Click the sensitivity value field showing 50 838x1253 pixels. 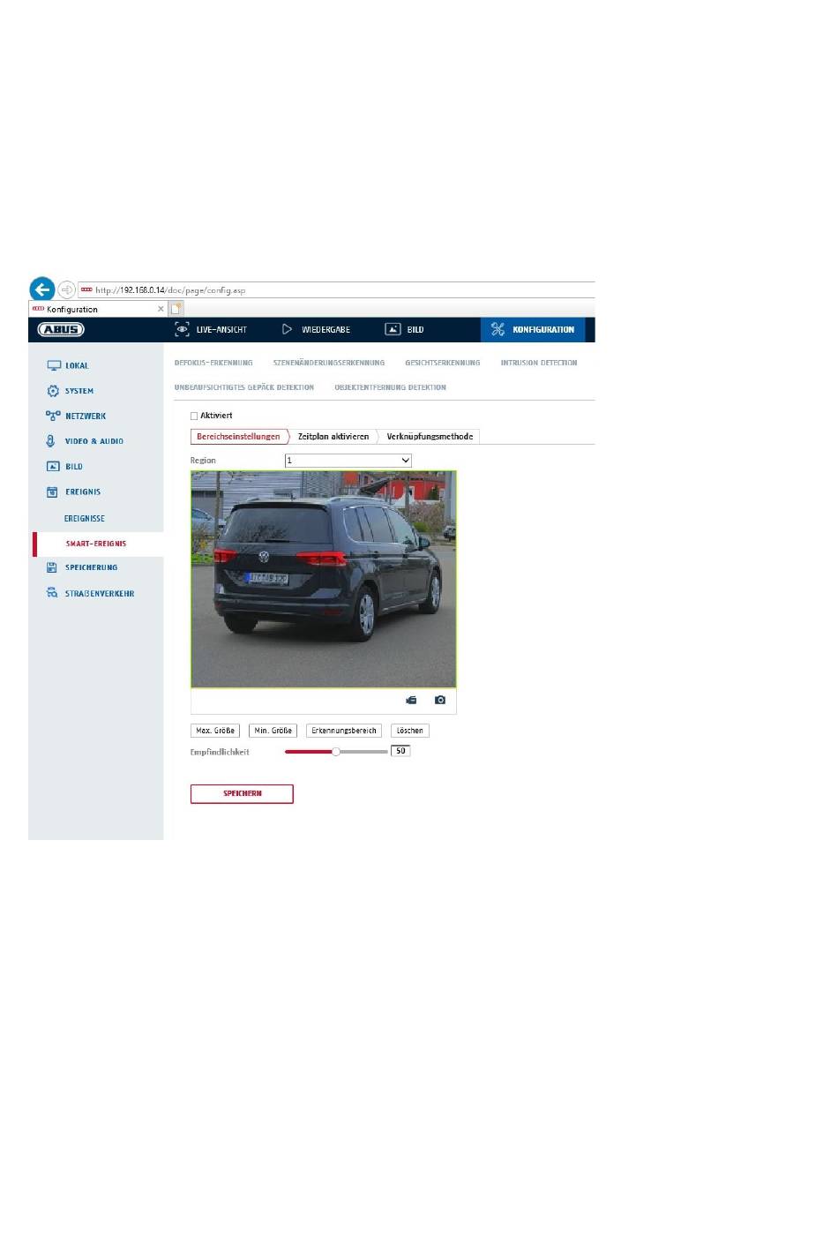(400, 751)
